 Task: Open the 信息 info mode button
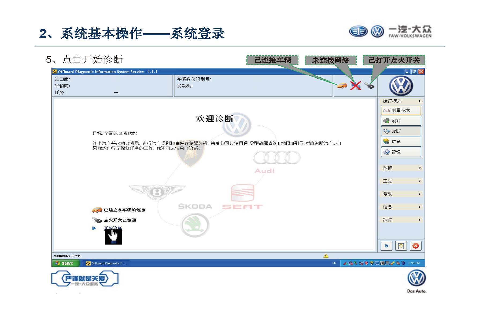(401, 142)
